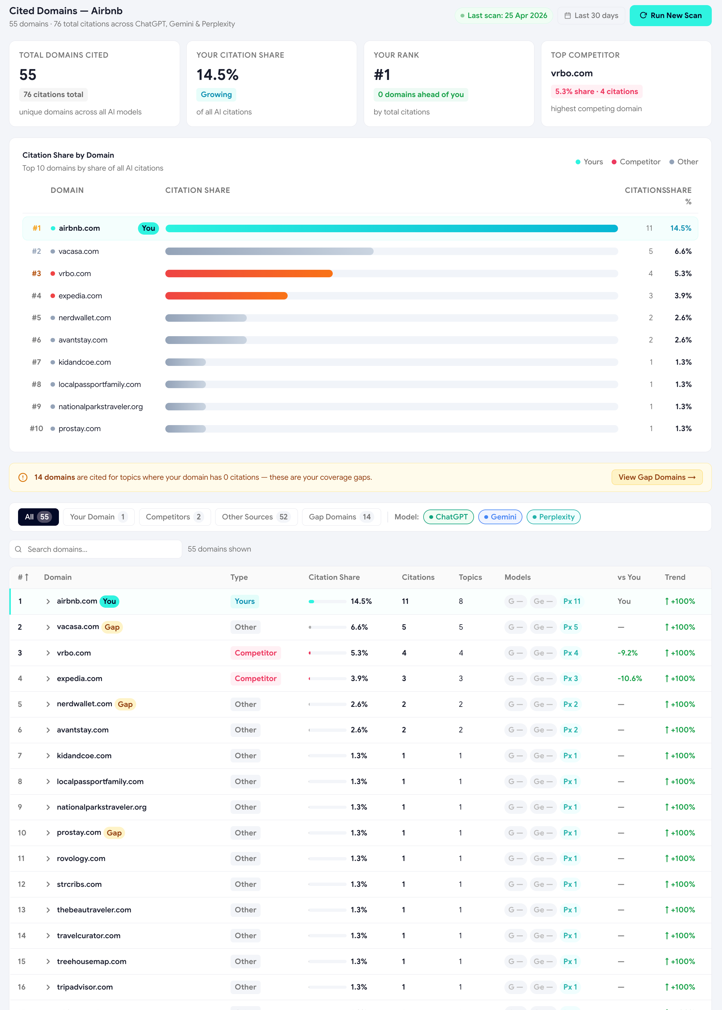Click the vrbo.com citation share bar in the chart
Image resolution: width=722 pixels, height=1010 pixels.
coord(249,274)
